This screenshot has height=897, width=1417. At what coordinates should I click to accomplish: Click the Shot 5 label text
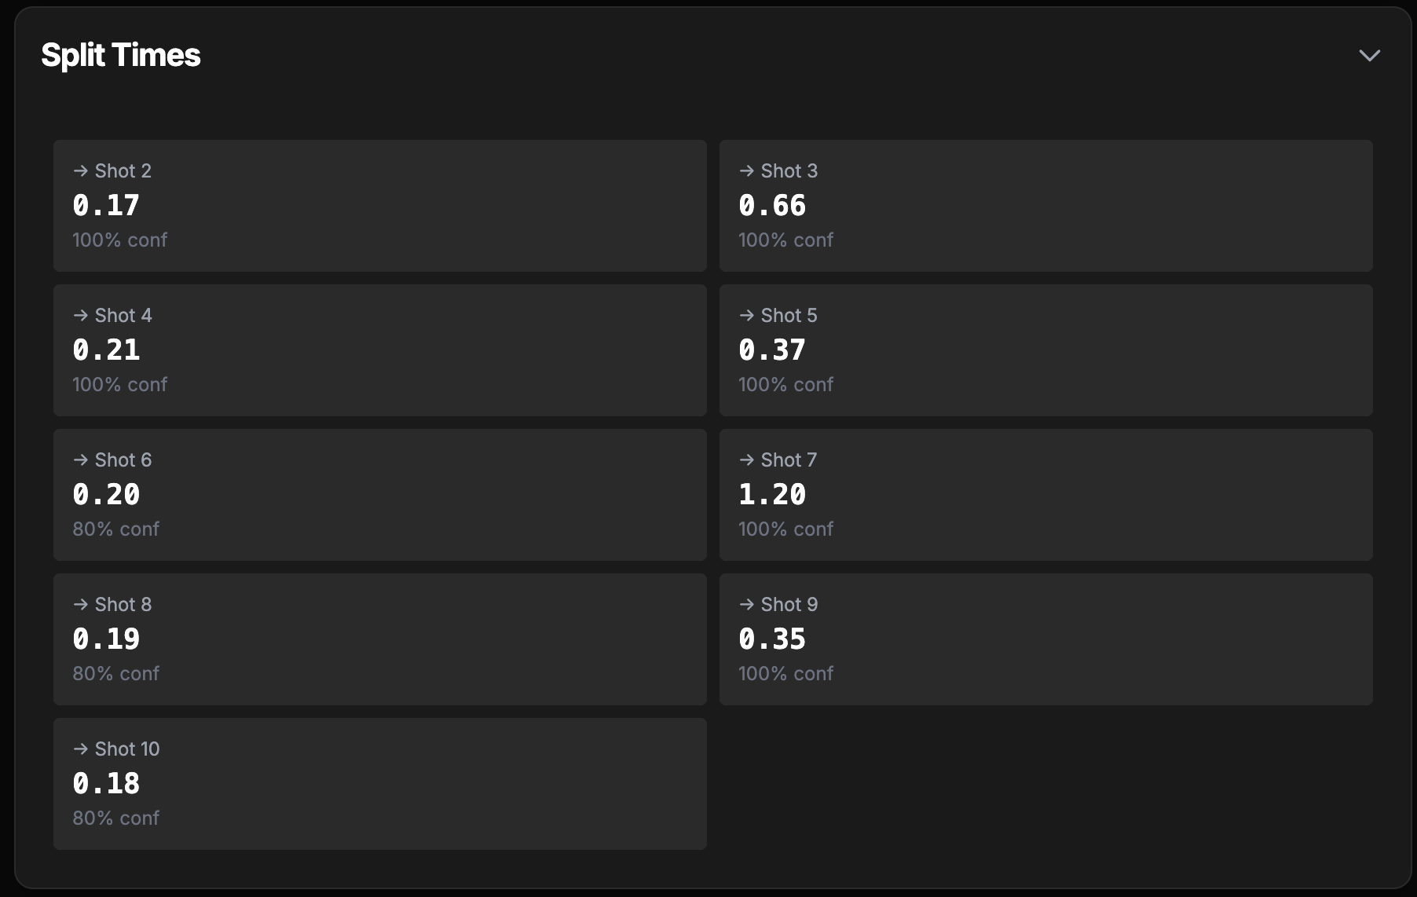pyautogui.click(x=789, y=315)
